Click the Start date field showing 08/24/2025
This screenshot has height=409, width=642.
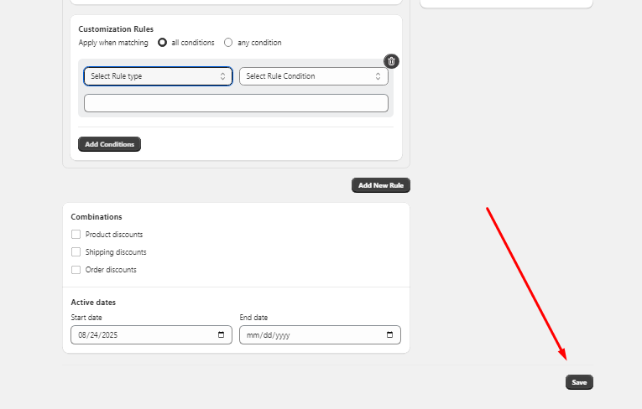[x=152, y=334]
